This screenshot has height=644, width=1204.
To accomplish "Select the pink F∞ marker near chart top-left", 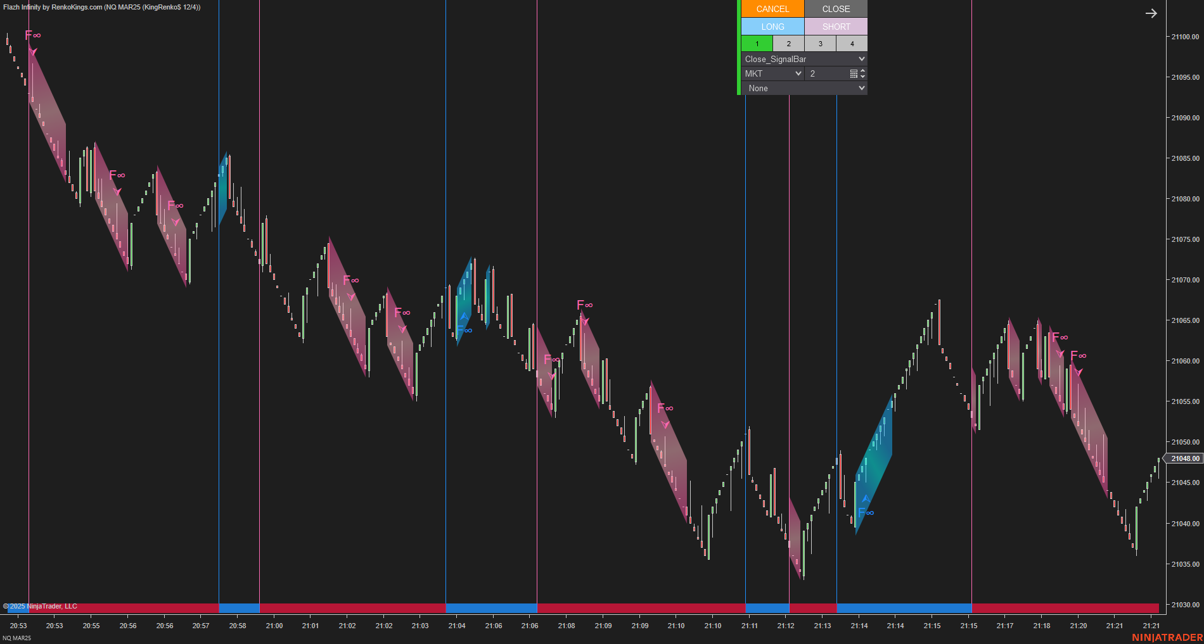I will (32, 35).
